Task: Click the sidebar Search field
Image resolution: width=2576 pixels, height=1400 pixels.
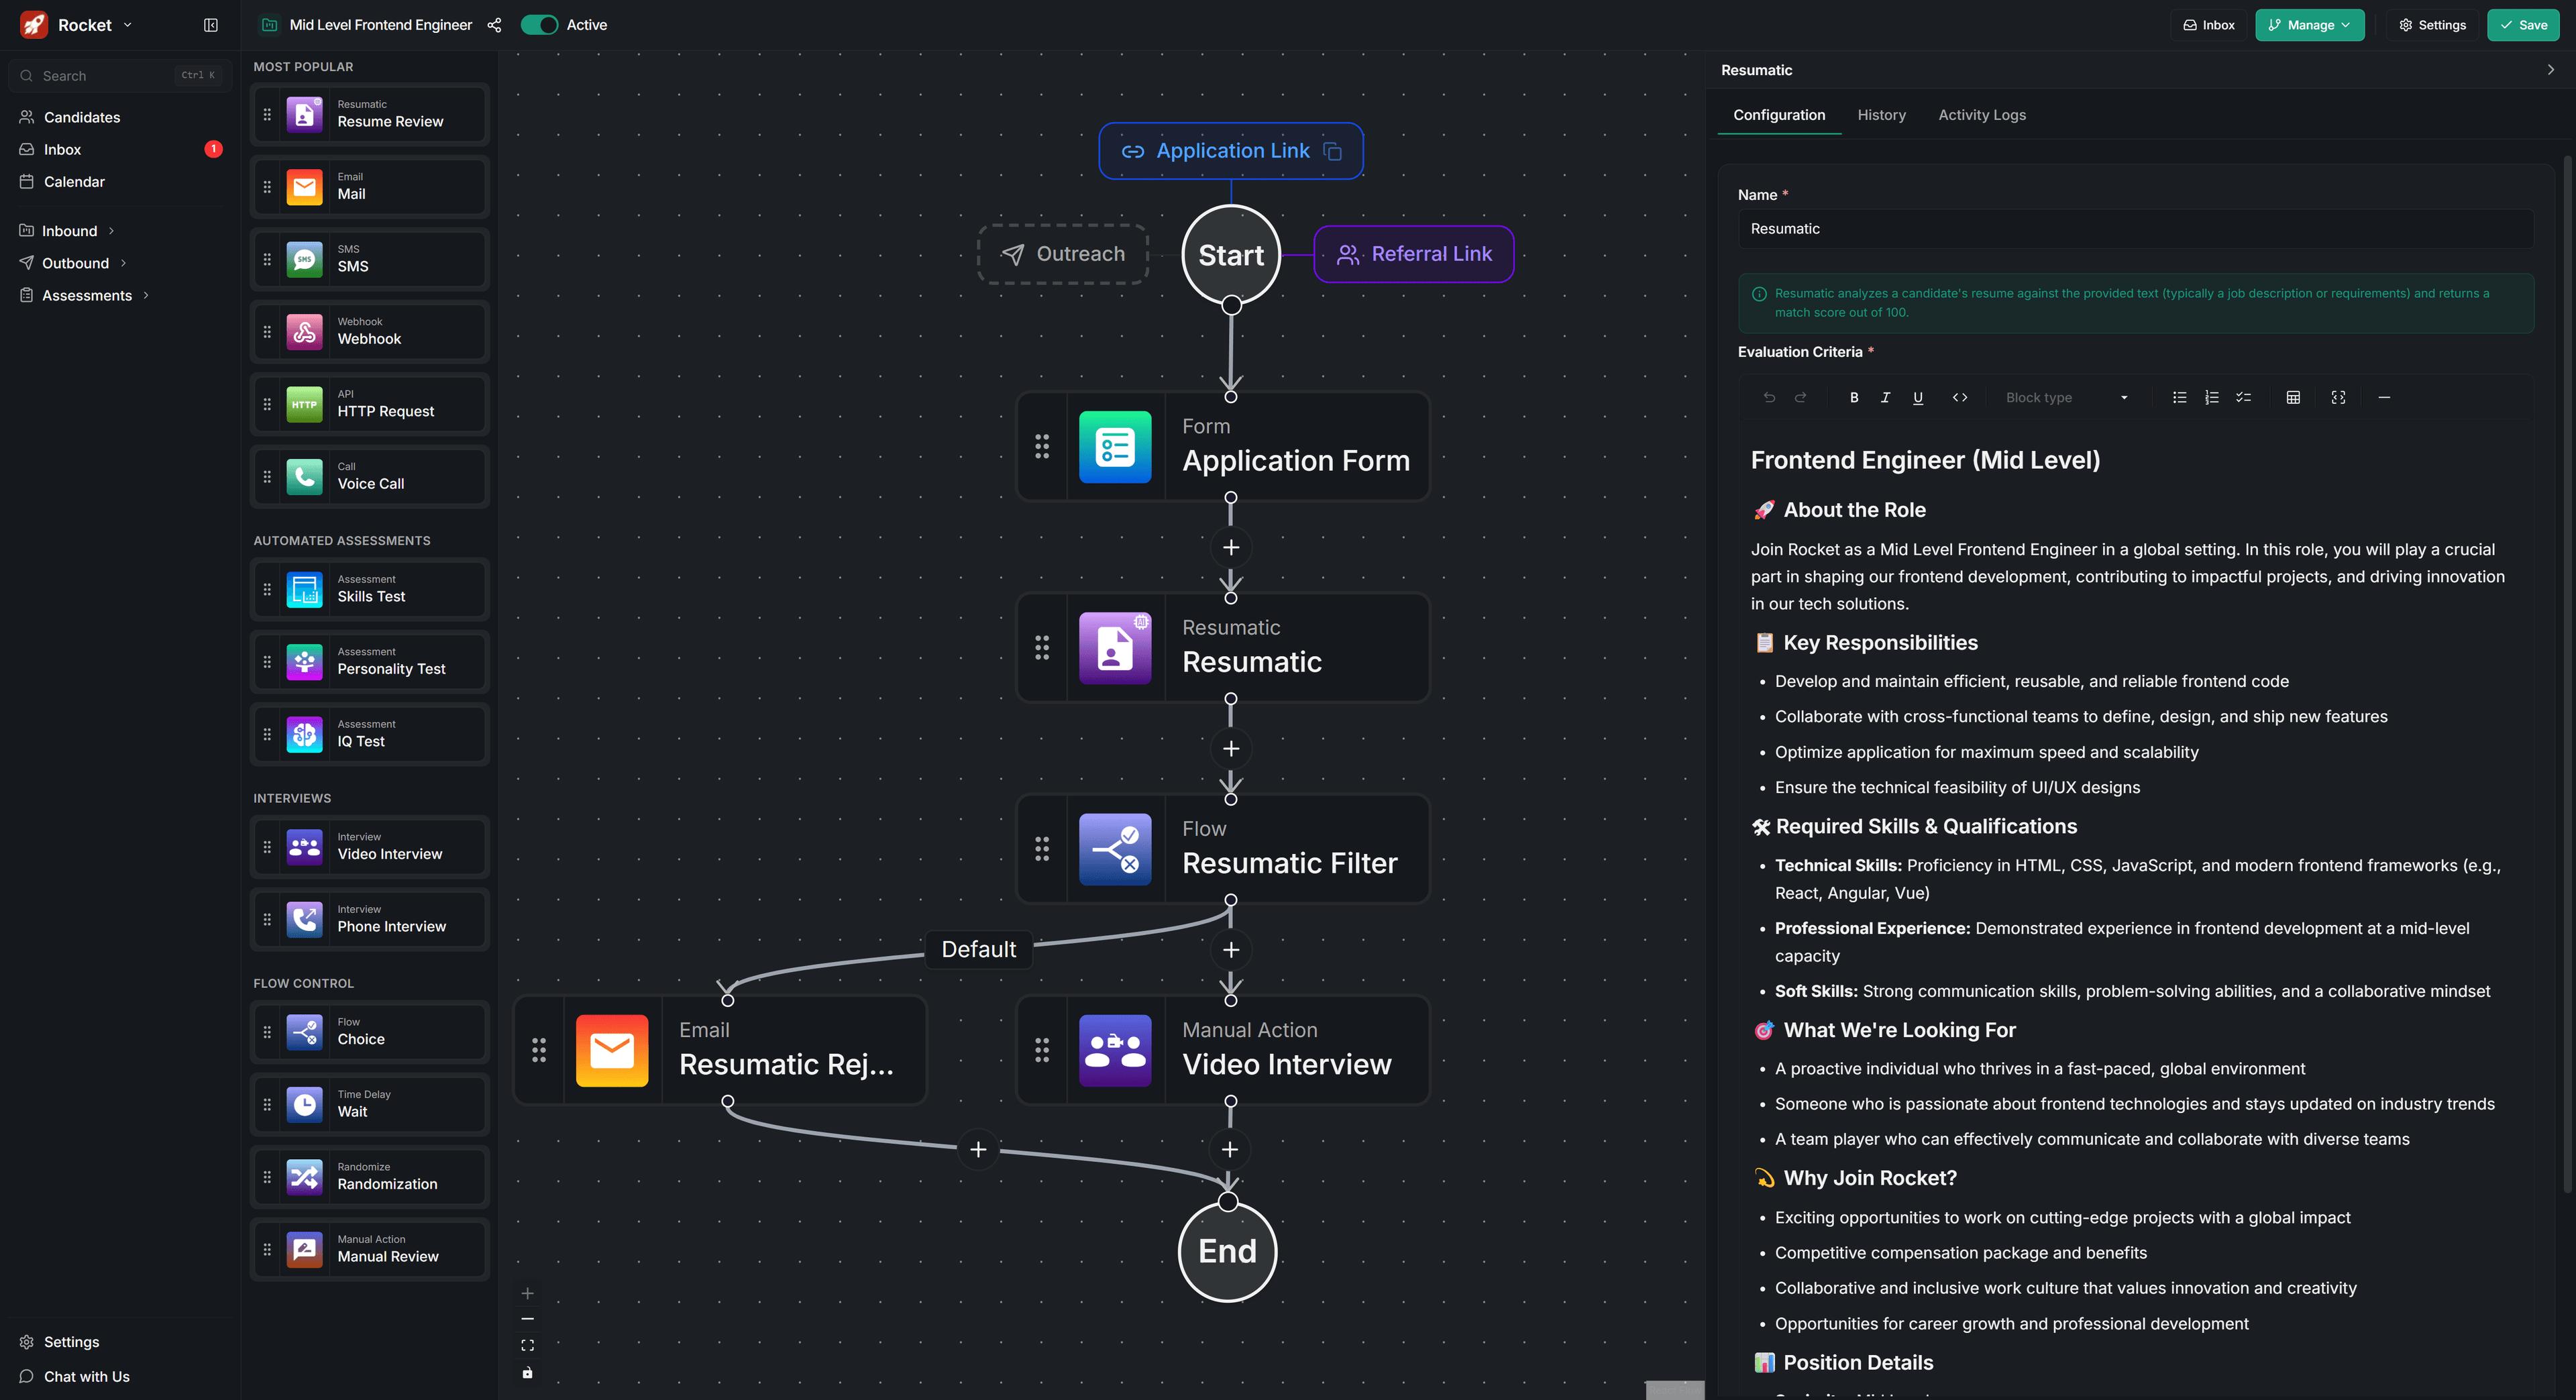Action: (x=120, y=75)
